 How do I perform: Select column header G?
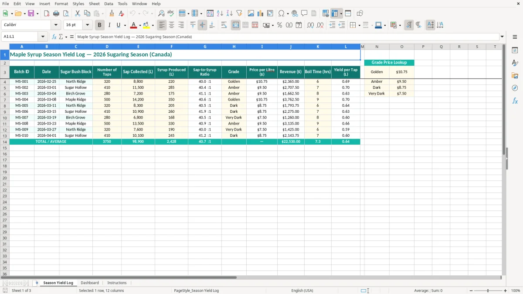(205, 47)
